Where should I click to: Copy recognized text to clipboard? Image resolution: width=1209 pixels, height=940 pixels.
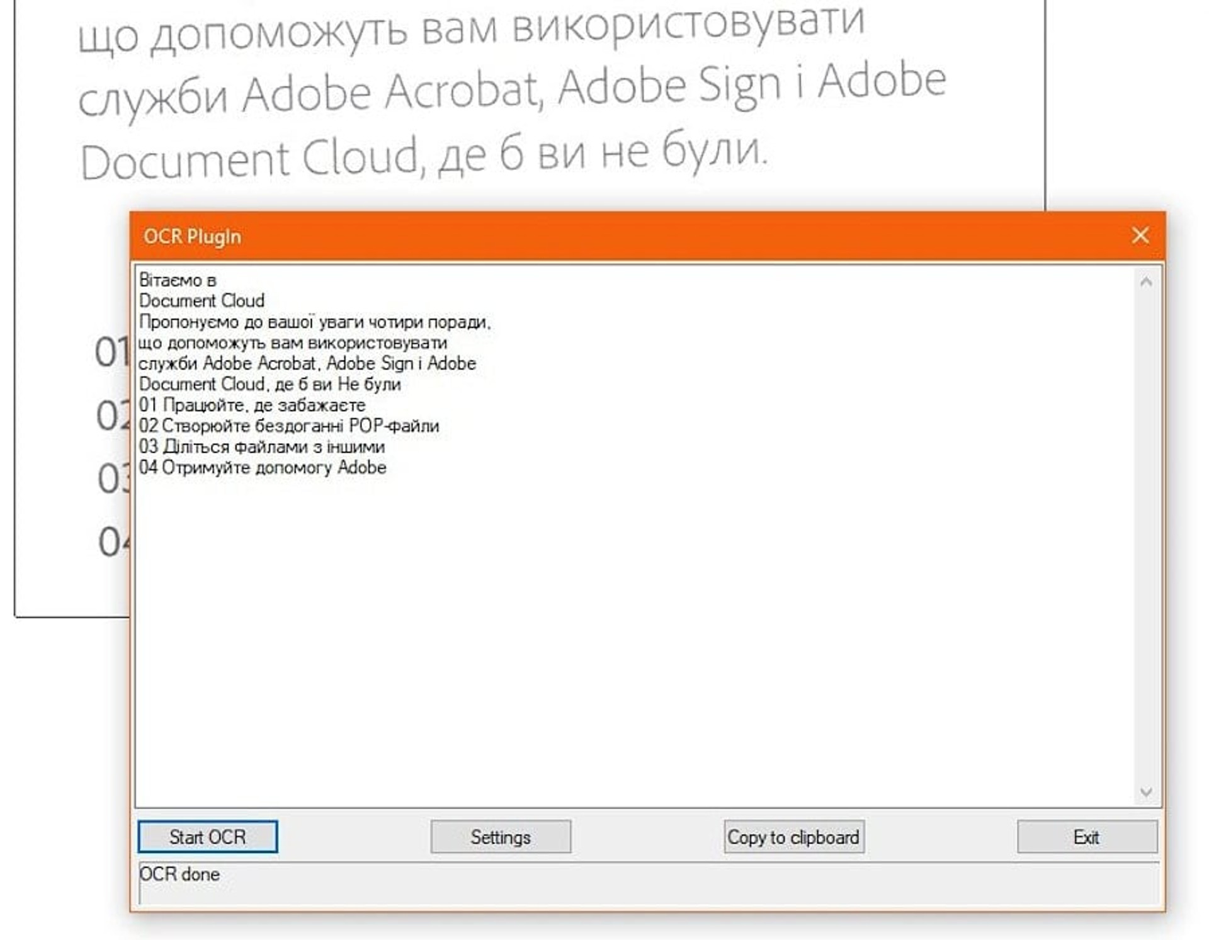point(793,837)
